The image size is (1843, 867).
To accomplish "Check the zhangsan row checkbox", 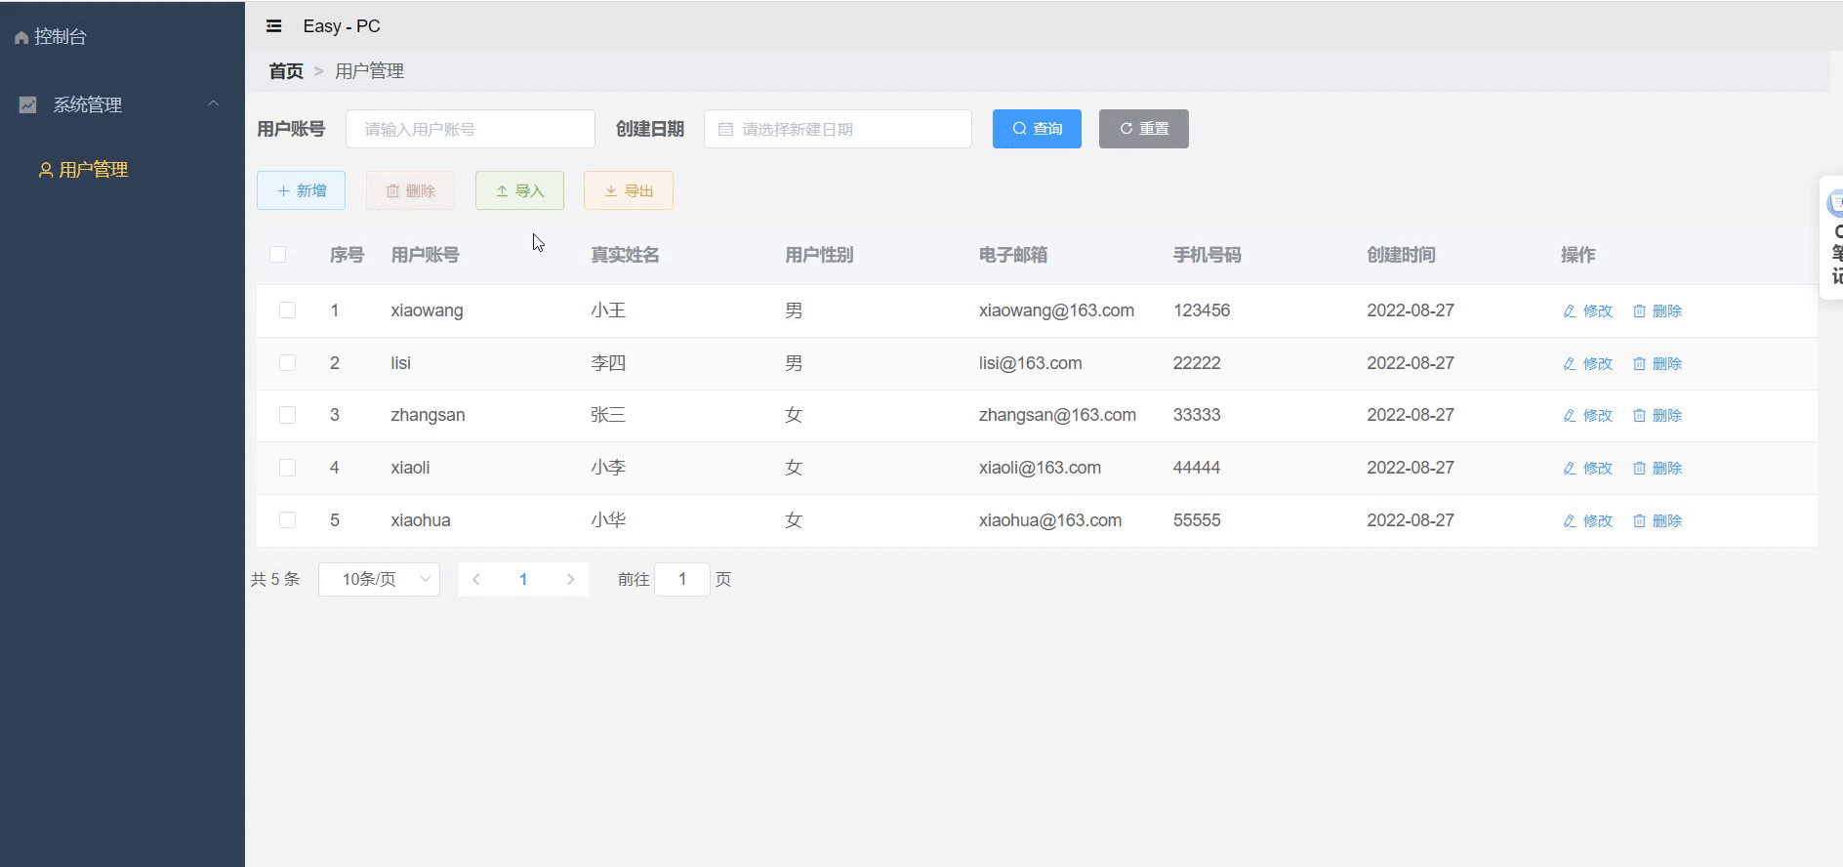I will pyautogui.click(x=287, y=415).
